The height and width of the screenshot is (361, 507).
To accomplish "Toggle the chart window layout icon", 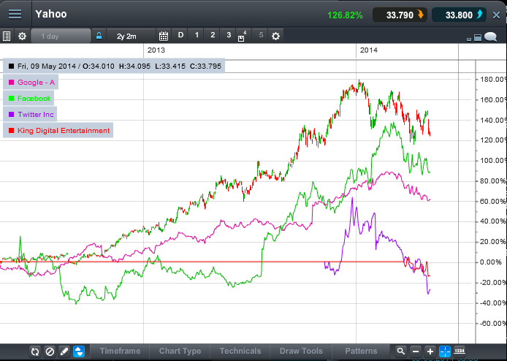I will click(478, 38).
